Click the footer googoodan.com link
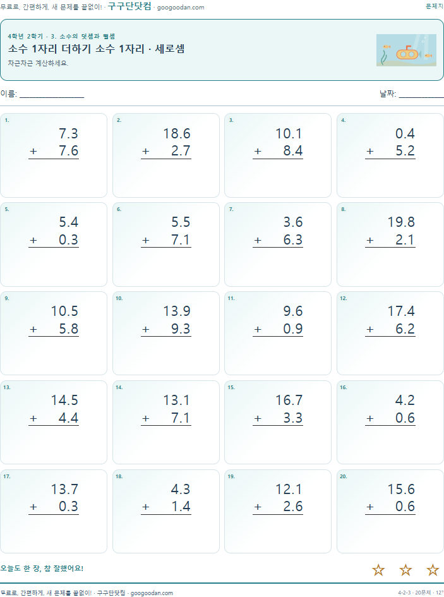 (x=152, y=593)
